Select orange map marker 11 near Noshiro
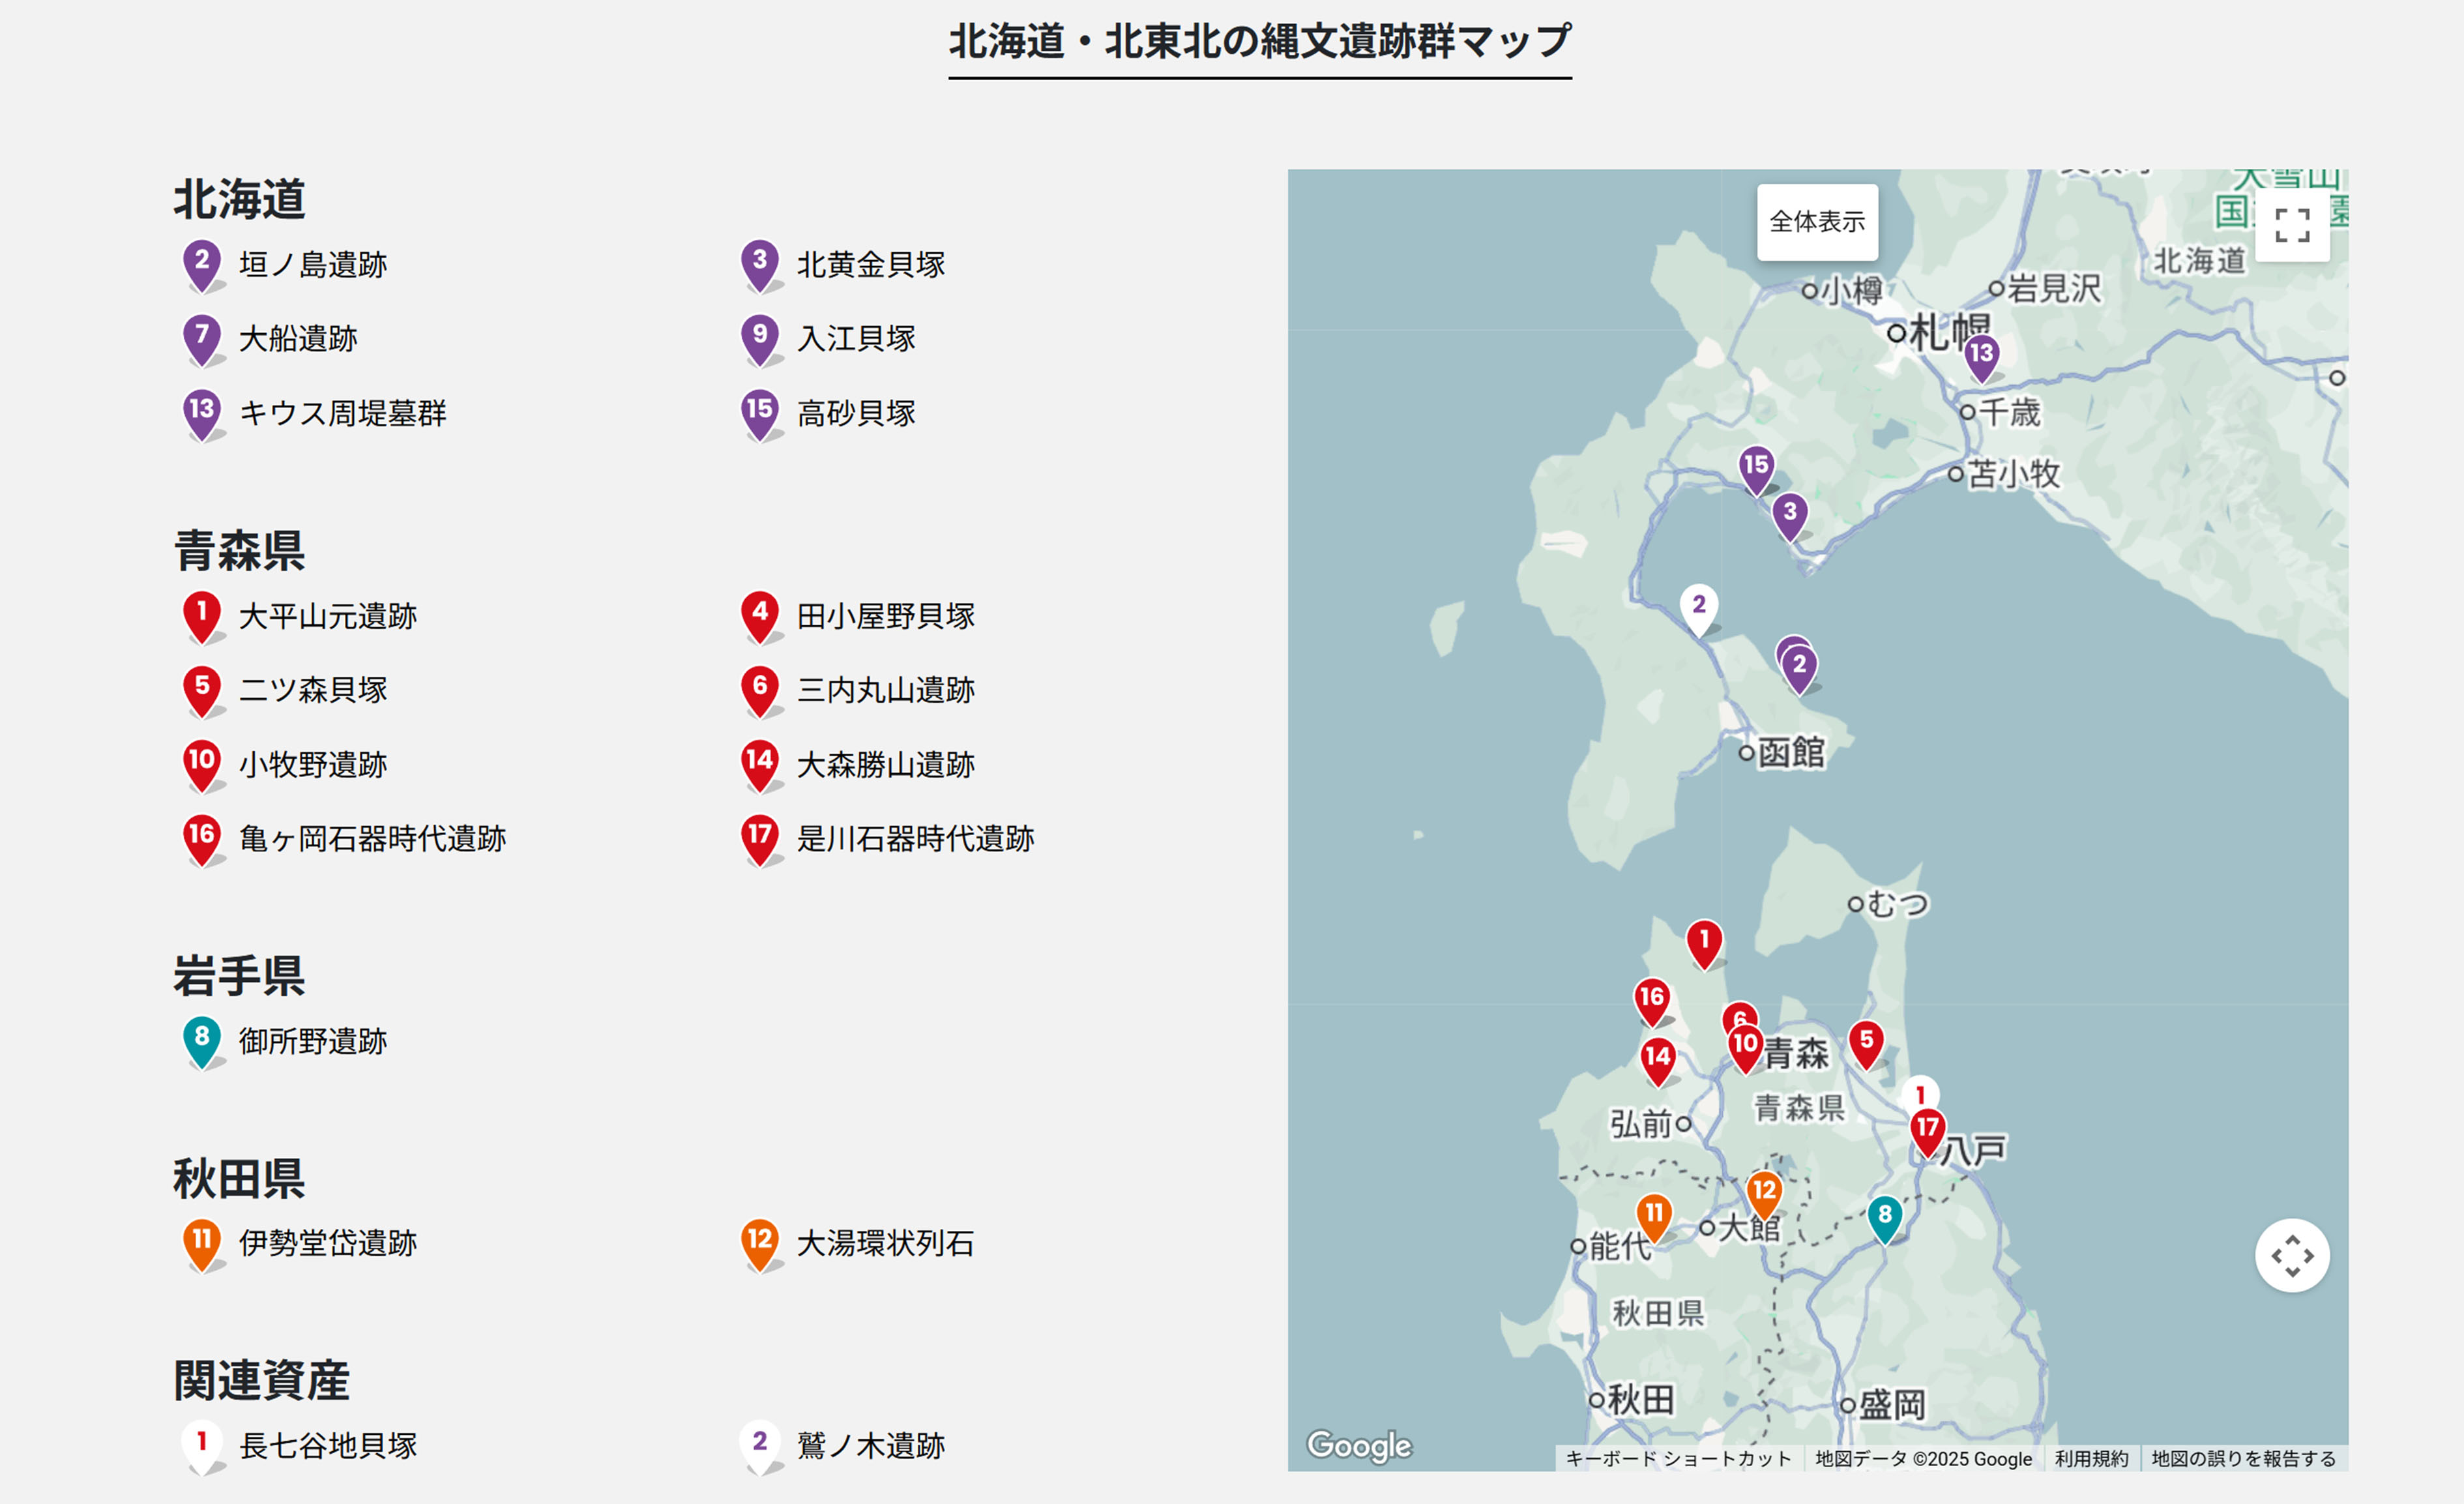Viewport: 2464px width, 1504px height. coord(1654,1215)
